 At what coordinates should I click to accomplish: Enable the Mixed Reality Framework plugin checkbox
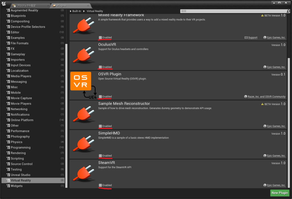(100, 38)
